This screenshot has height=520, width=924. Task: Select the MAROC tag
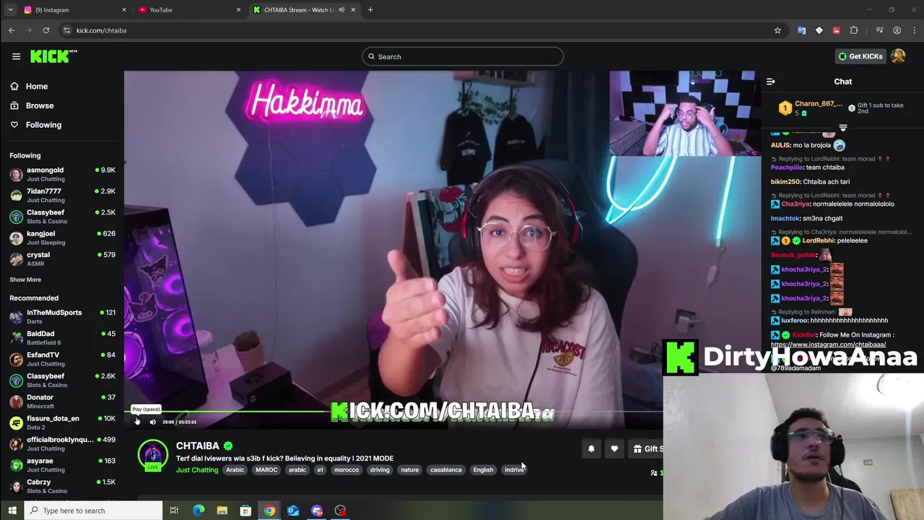pos(266,470)
